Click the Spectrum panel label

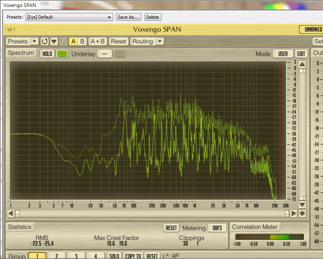pos(21,53)
